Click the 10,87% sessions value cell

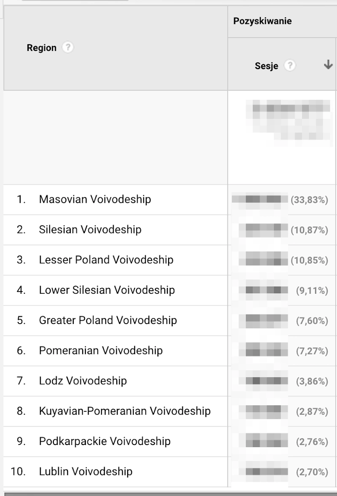pos(281,230)
